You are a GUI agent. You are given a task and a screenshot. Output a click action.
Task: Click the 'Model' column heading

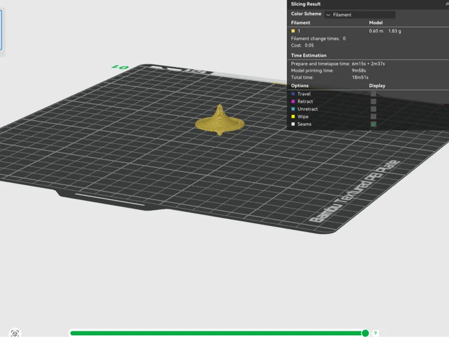tap(375, 22)
